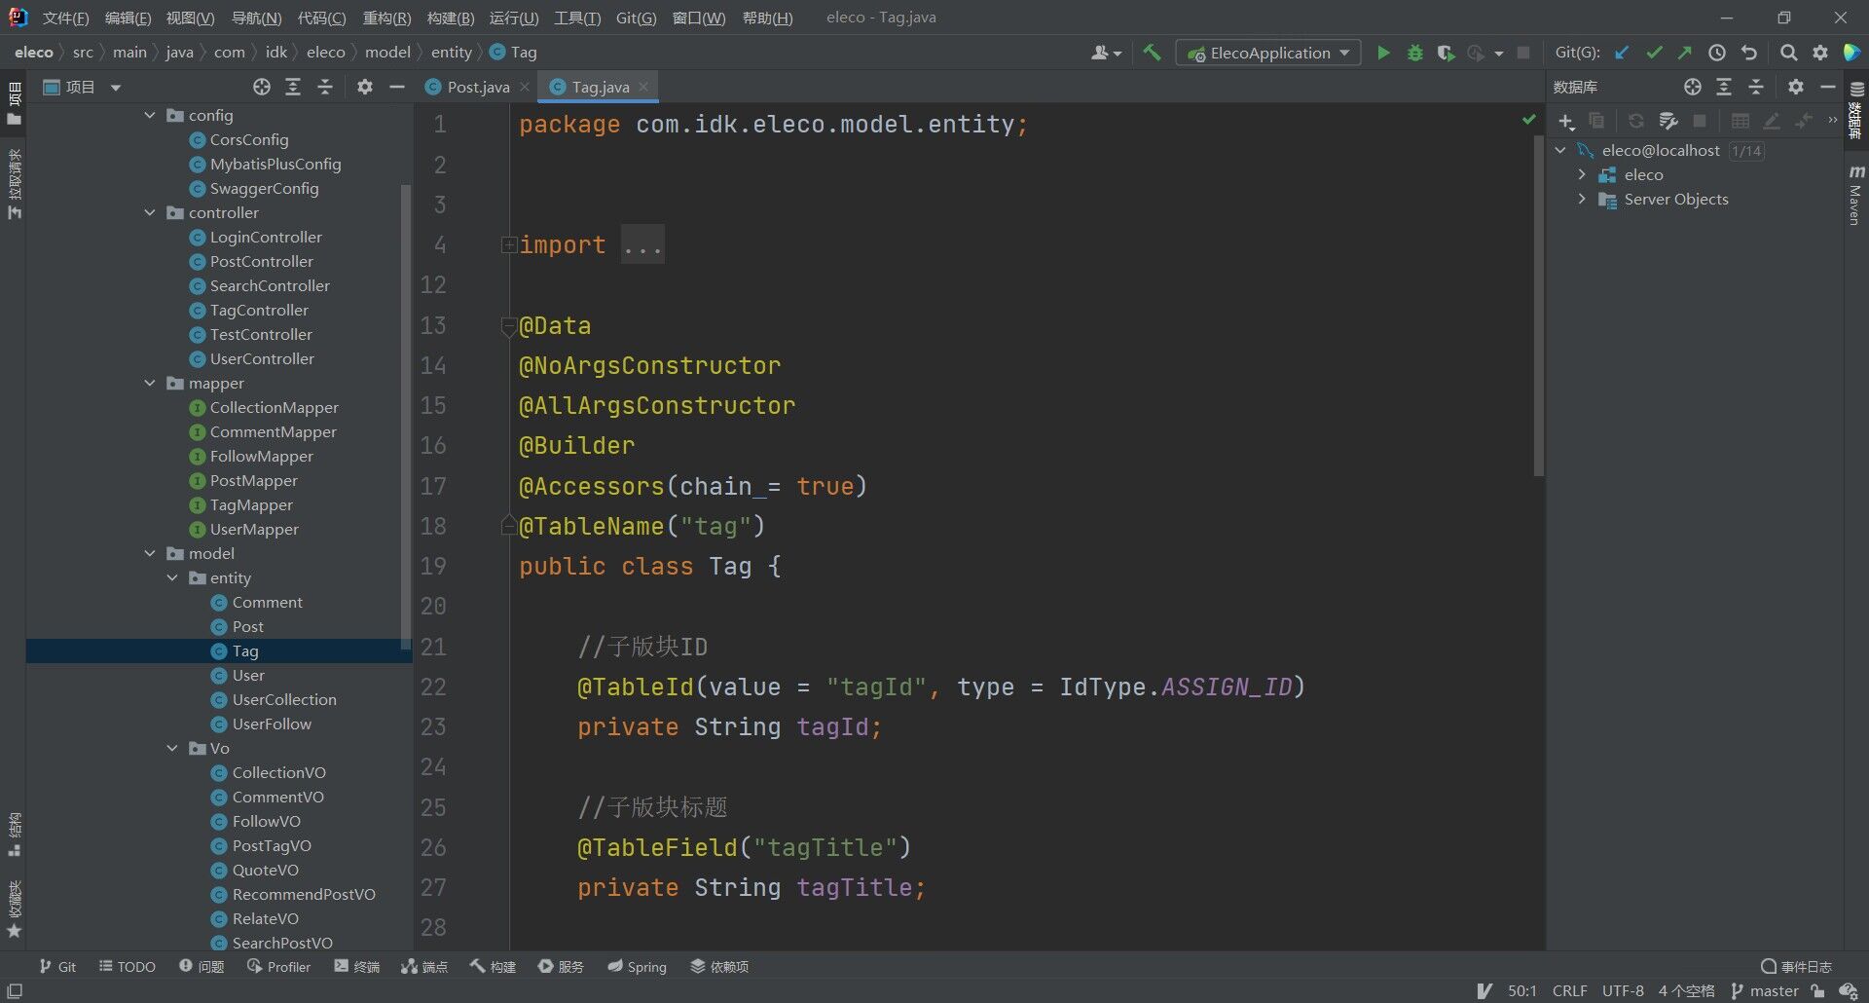Start debugging with the bug icon
The height and width of the screenshot is (1003, 1869).
(x=1414, y=53)
